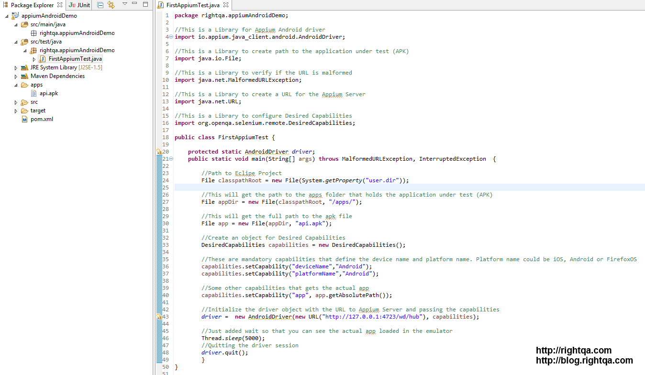Close the Package Explorer tab with its X
The height and width of the screenshot is (375, 645).
(x=60, y=5)
